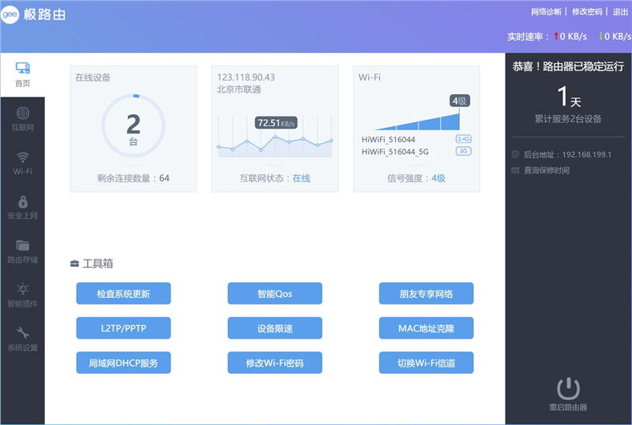Click the 5G badge beside HiWiFi_516044_5G
Image resolution: width=632 pixels, height=425 pixels.
[463, 151]
